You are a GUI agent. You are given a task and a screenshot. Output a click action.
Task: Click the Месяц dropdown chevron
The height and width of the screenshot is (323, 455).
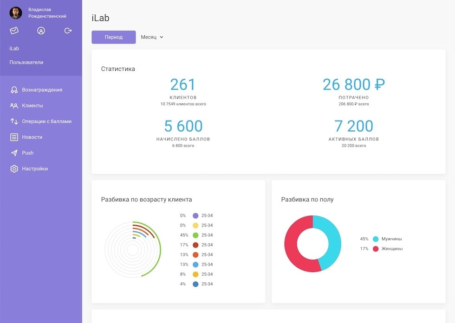point(162,37)
